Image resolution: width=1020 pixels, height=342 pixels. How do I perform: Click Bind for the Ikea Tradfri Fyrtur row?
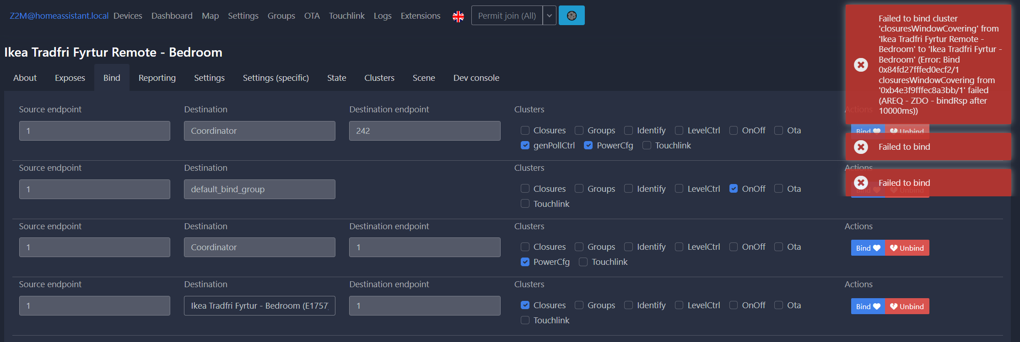click(868, 306)
